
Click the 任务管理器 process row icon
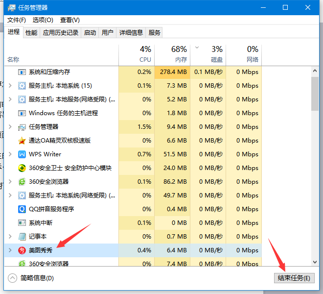pos(22,127)
